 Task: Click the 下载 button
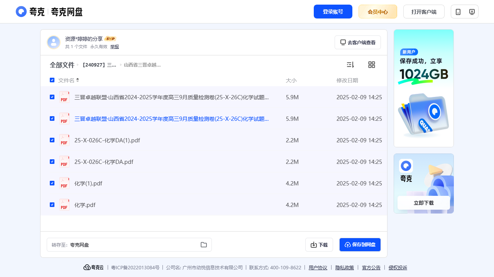(x=319, y=245)
